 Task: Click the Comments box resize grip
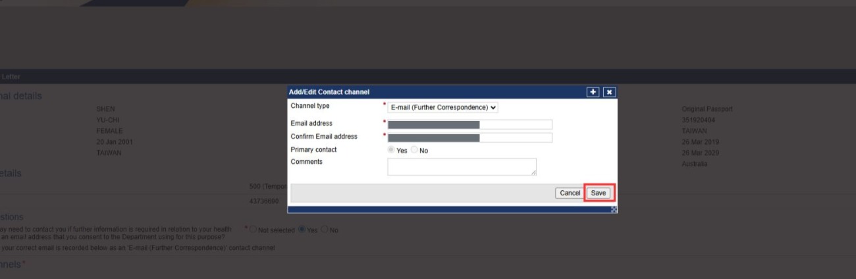click(x=533, y=173)
